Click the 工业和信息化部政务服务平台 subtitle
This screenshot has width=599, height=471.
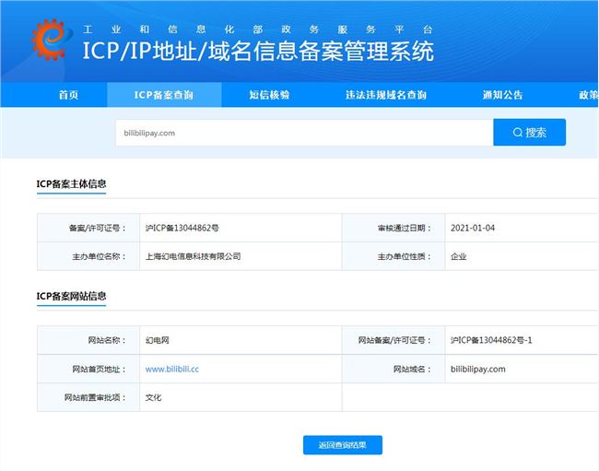pos(258,29)
